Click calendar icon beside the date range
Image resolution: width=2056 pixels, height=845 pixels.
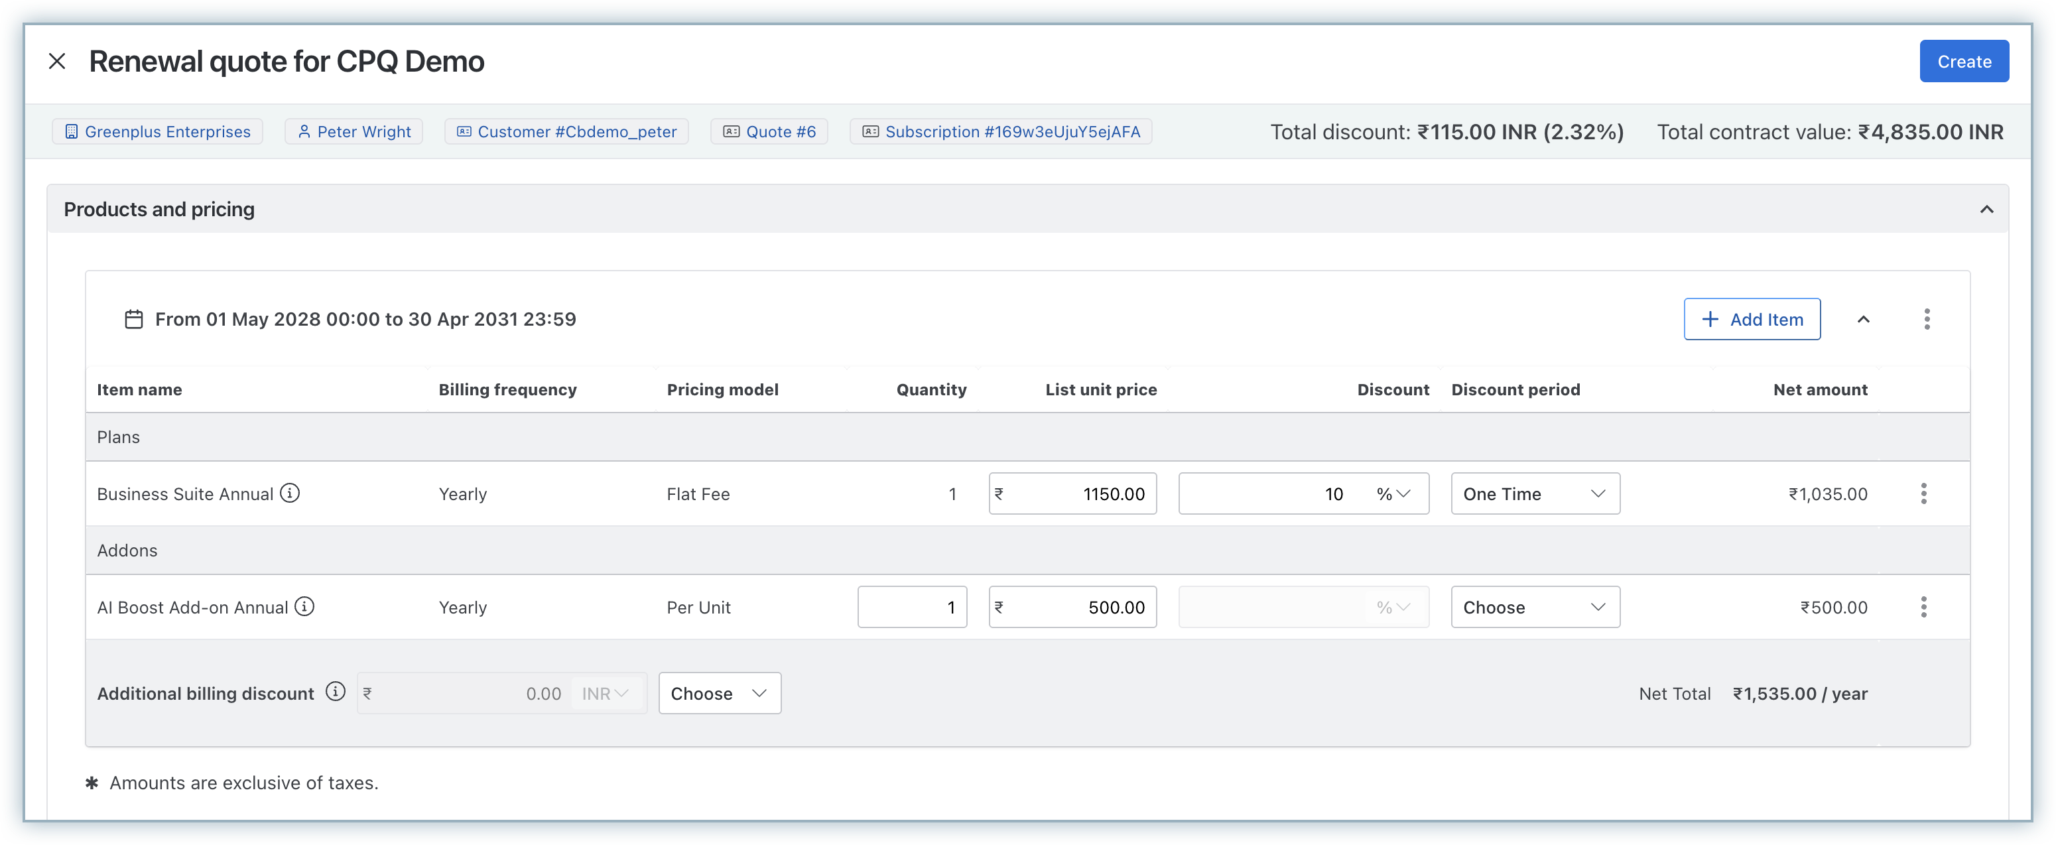[x=133, y=319]
